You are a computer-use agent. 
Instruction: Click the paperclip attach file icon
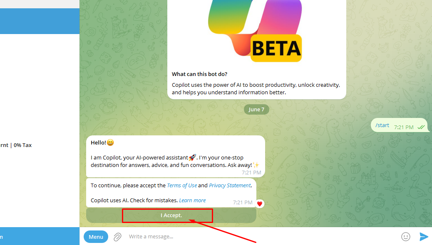coord(117,237)
